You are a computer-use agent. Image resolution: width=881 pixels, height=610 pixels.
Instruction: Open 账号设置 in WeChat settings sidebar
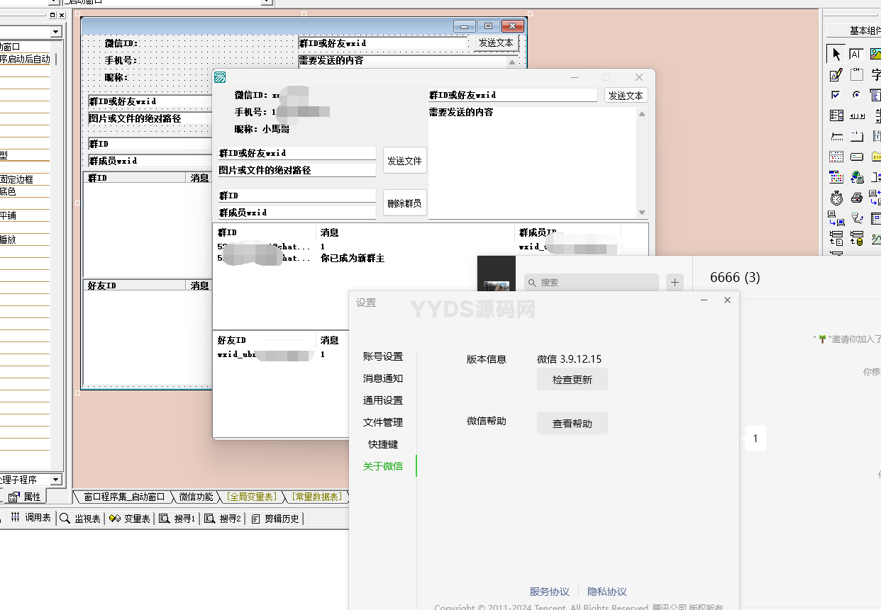coord(383,356)
